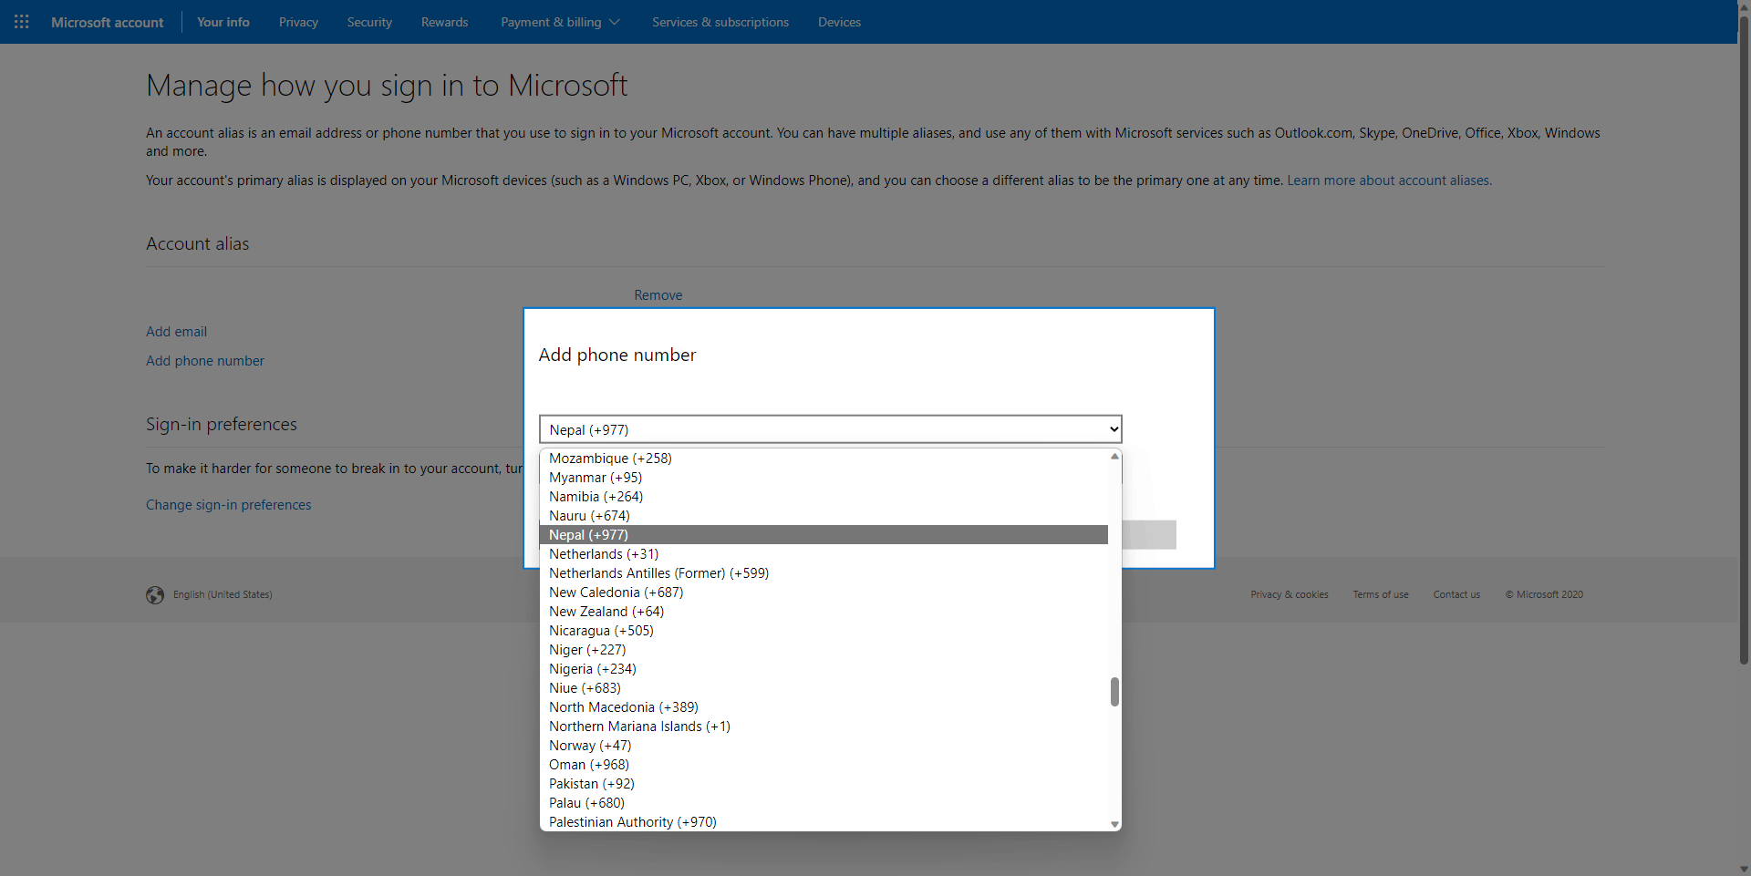Select Myanmar (+95) option
Image resolution: width=1751 pixels, height=876 pixels.
point(824,478)
